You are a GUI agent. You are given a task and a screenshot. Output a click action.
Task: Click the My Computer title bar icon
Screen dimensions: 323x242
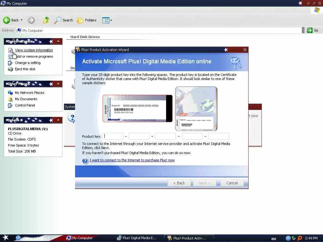pyautogui.click(x=3, y=3)
